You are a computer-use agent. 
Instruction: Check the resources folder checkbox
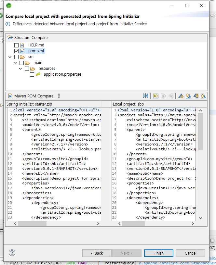point(27,69)
